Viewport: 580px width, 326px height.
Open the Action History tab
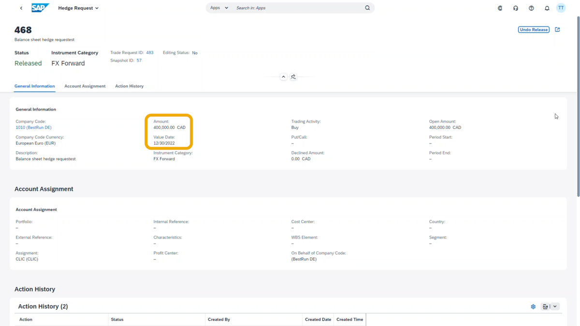click(x=129, y=86)
